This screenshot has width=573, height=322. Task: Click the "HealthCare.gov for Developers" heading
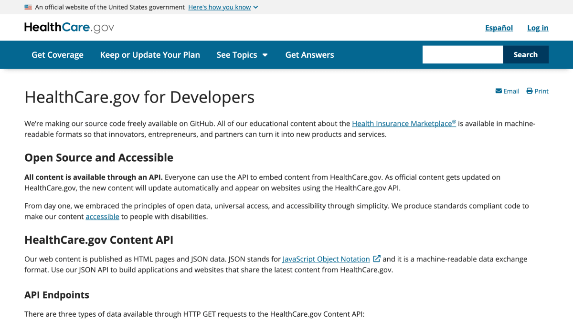tap(139, 97)
